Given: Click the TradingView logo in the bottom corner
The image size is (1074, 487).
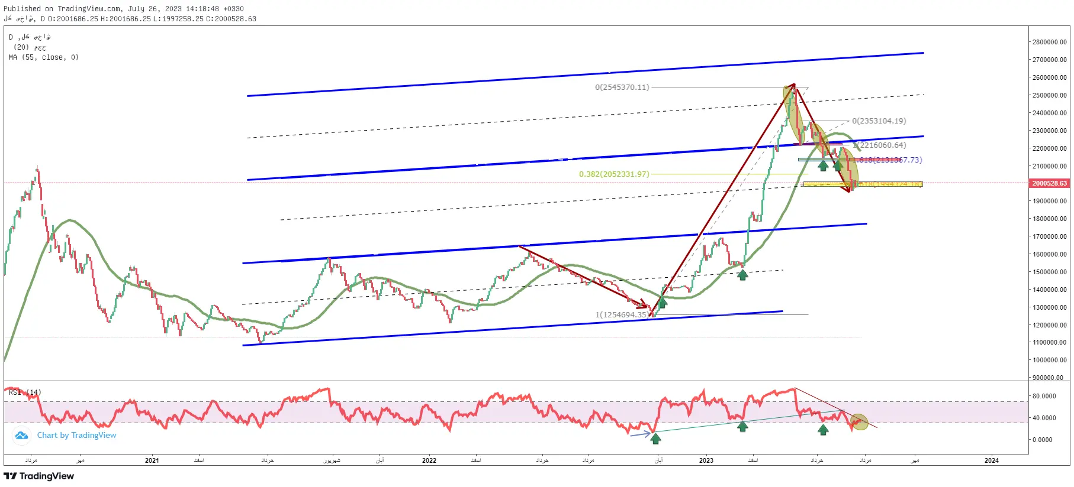Looking at the screenshot, I should pos(39,476).
